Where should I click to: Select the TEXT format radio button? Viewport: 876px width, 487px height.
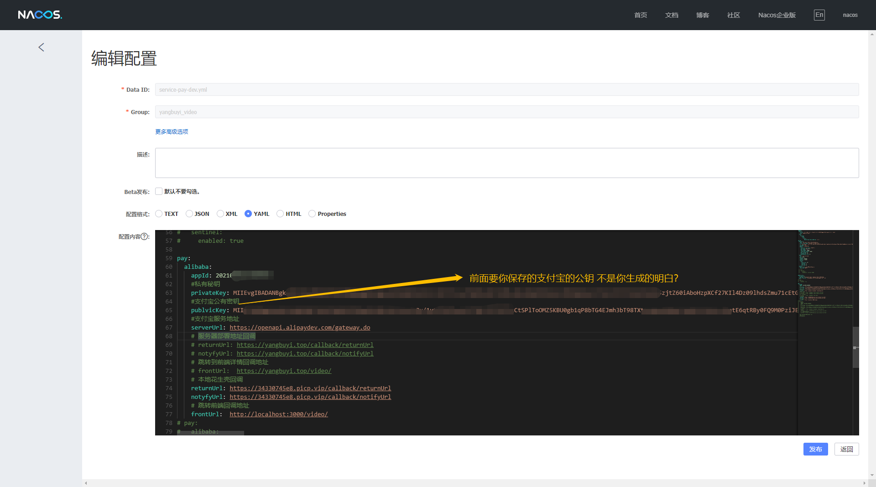[159, 214]
